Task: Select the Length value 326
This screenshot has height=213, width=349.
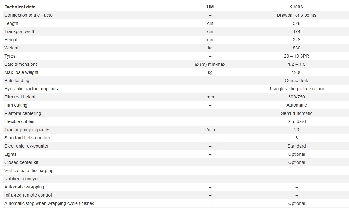Action: click(x=296, y=23)
